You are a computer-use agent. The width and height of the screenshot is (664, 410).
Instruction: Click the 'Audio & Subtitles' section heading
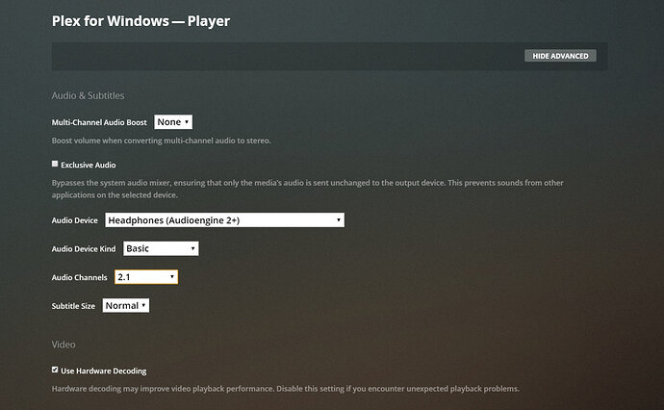click(89, 95)
